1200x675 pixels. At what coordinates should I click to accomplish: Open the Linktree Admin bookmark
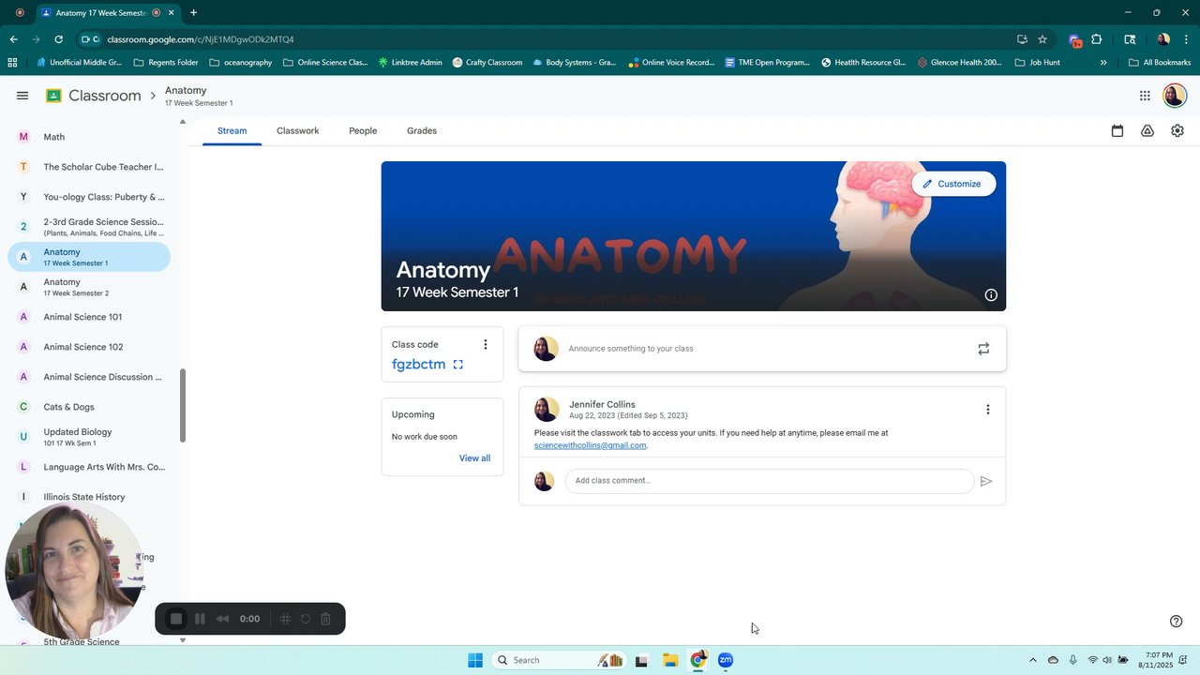[411, 63]
